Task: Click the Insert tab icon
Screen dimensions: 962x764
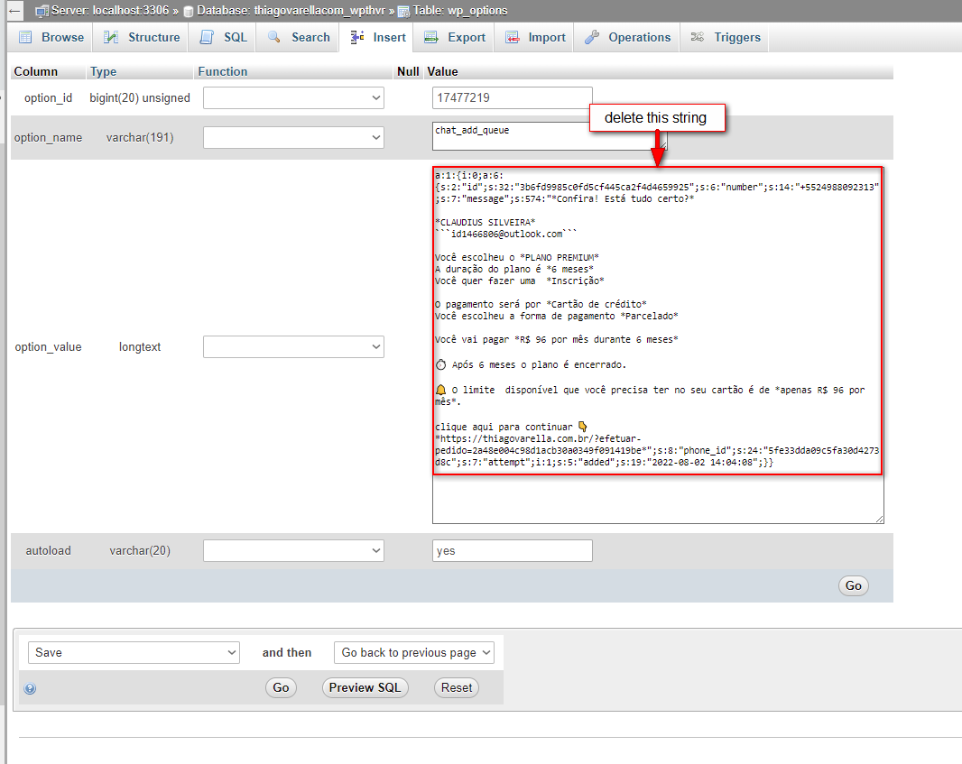Action: 357,37
